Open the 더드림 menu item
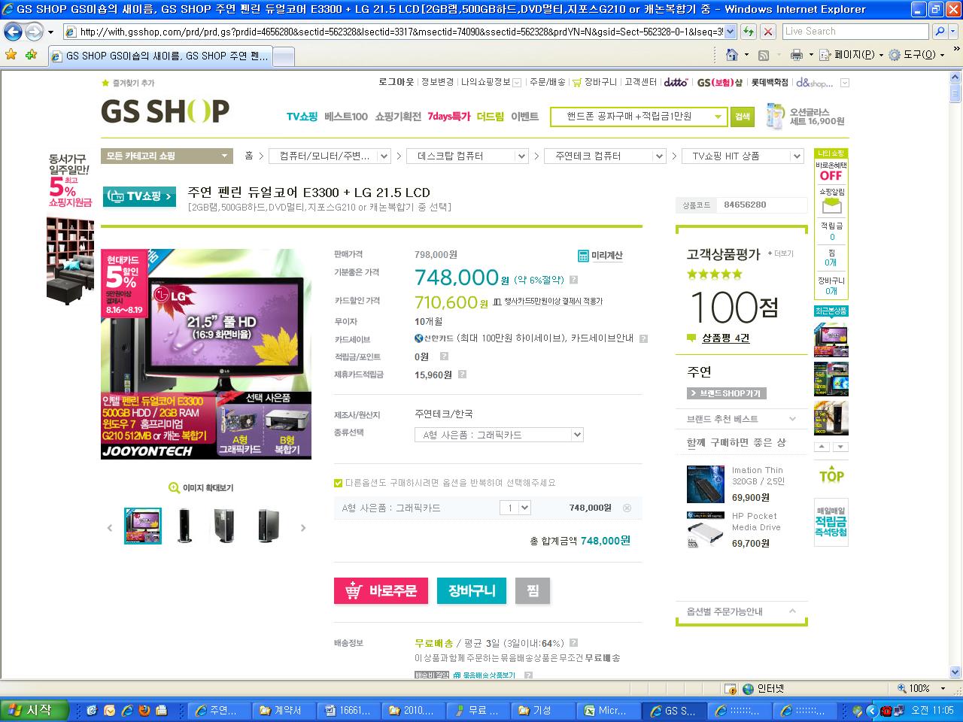963x722 pixels. pos(491,117)
